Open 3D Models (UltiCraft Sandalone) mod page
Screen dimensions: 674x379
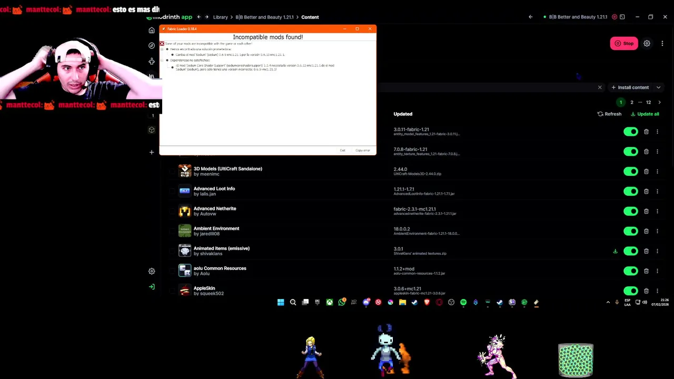227,169
